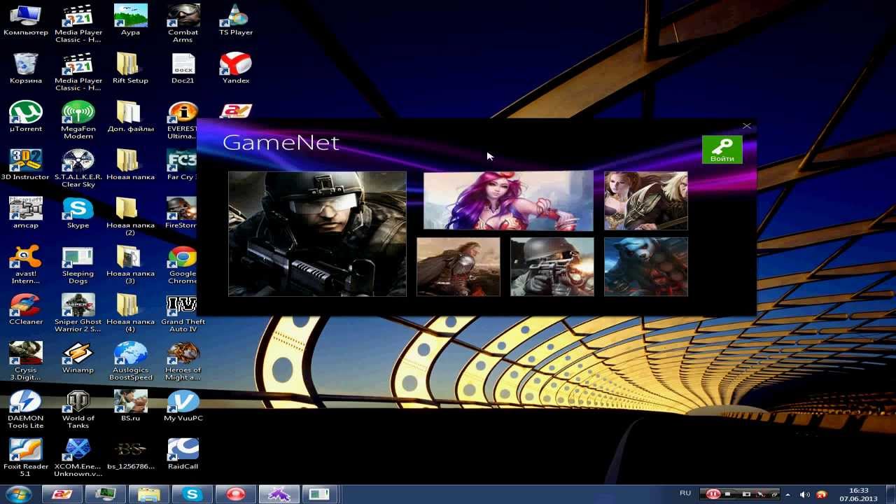Open BS.ru desktop shortcut
The height and width of the screenshot is (504, 896).
(x=131, y=406)
